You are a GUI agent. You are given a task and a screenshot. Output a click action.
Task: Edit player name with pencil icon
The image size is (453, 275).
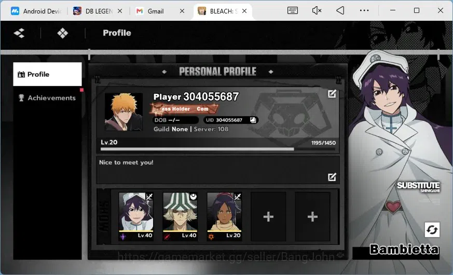click(x=332, y=94)
